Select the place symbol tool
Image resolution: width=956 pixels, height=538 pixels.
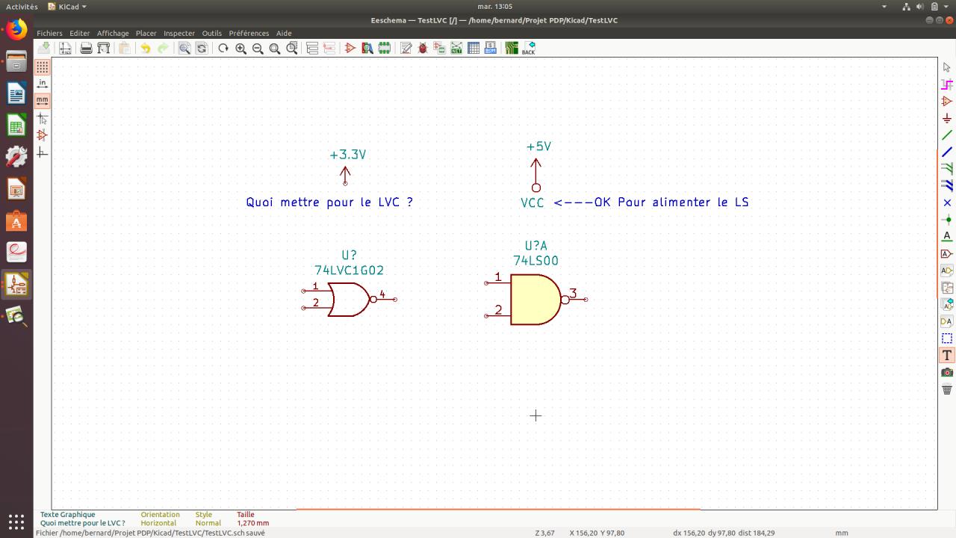947,101
